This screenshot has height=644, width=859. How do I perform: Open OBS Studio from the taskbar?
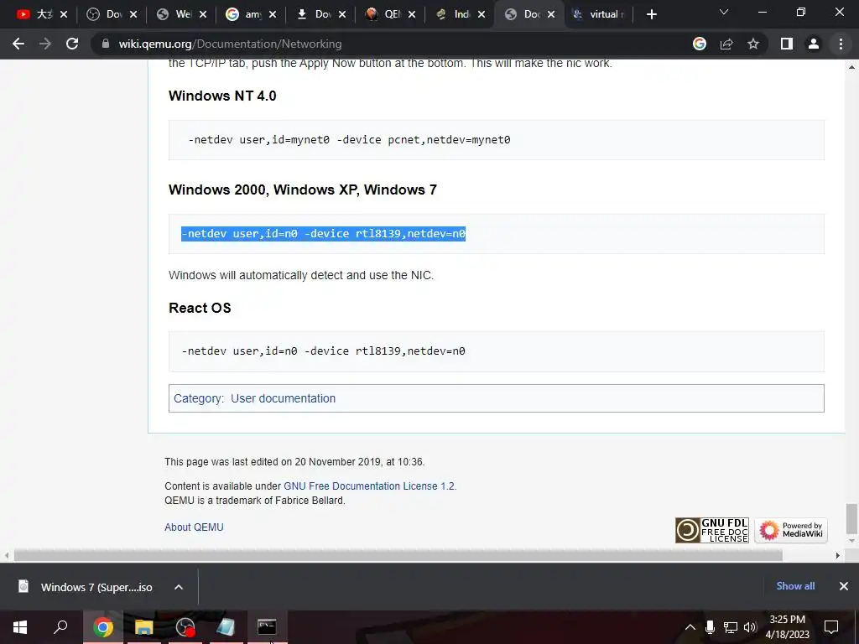pyautogui.click(x=185, y=627)
